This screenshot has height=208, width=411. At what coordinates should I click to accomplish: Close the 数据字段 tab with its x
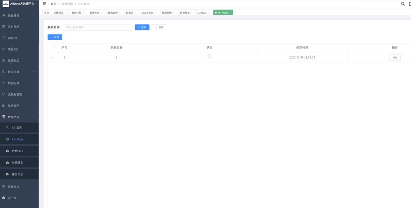pos(84,13)
